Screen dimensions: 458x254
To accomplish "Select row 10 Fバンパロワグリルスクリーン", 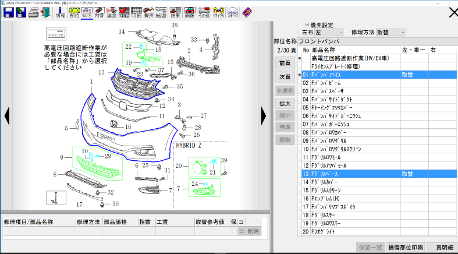I will [379, 149].
